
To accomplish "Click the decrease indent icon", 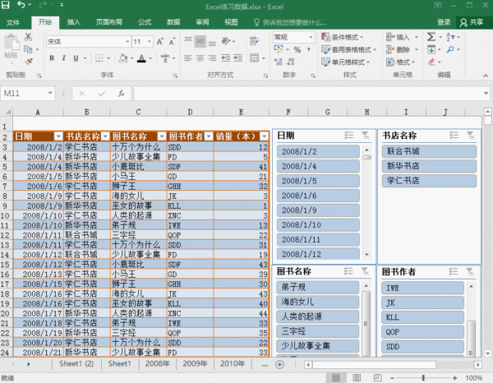I will tap(226, 58).
